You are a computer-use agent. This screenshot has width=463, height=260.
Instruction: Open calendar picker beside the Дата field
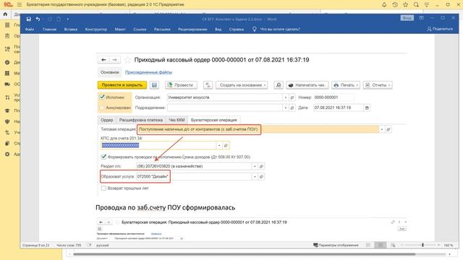coord(367,108)
